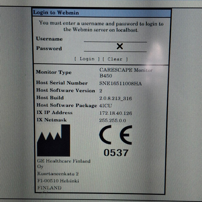The image size is (202, 202).
Task: Click the 'Host Software Package' label
Action: coord(67,105)
